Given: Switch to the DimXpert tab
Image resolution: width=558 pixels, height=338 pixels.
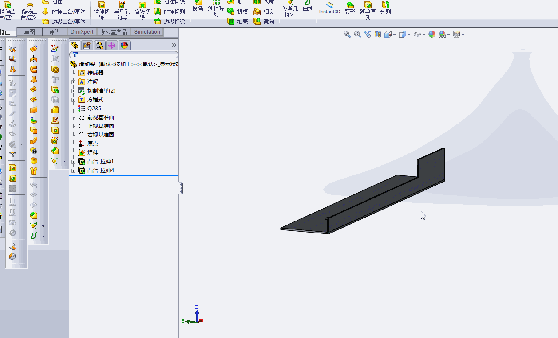Looking at the screenshot, I should pos(82,32).
